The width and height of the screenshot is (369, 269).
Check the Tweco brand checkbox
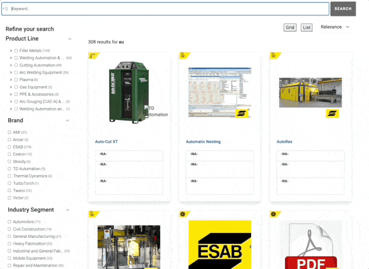[x=9, y=191]
